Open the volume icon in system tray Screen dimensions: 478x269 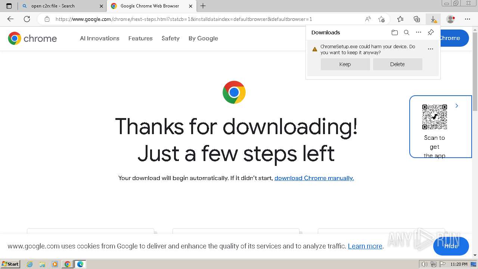pos(425,264)
